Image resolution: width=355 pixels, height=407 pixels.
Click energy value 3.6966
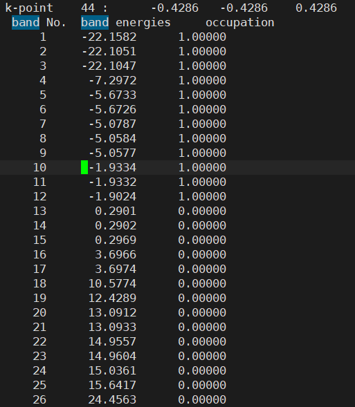pyautogui.click(x=116, y=255)
